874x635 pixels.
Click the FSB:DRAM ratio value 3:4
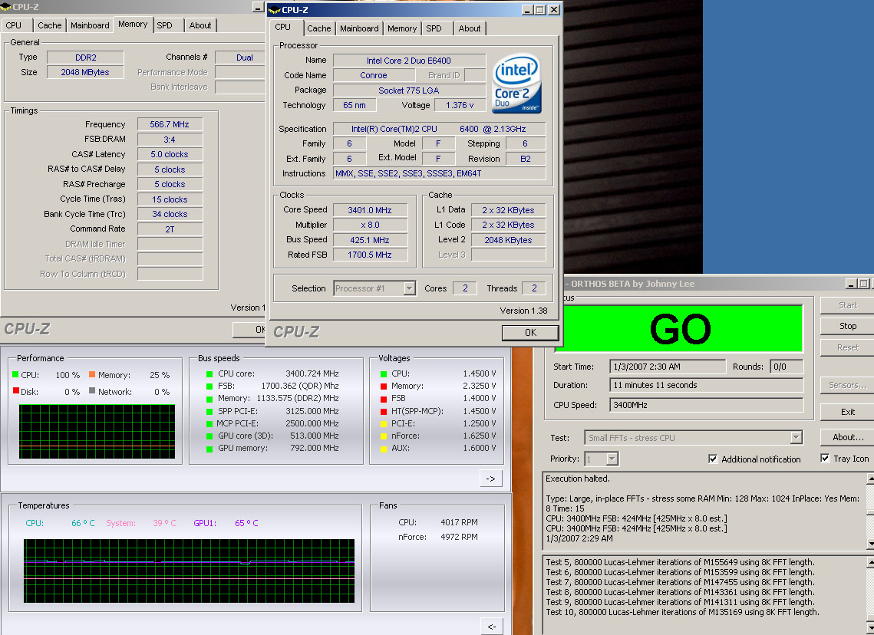point(170,140)
